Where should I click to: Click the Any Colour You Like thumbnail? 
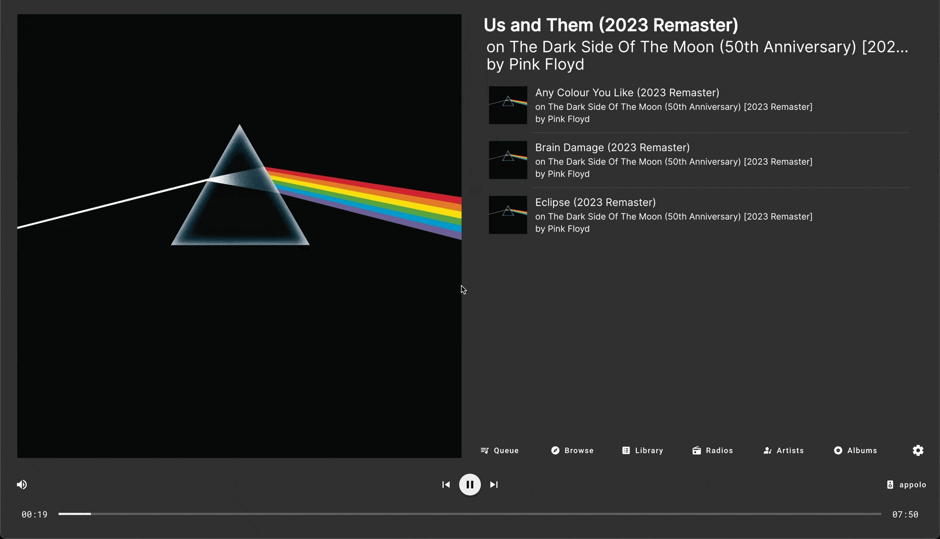(x=508, y=105)
